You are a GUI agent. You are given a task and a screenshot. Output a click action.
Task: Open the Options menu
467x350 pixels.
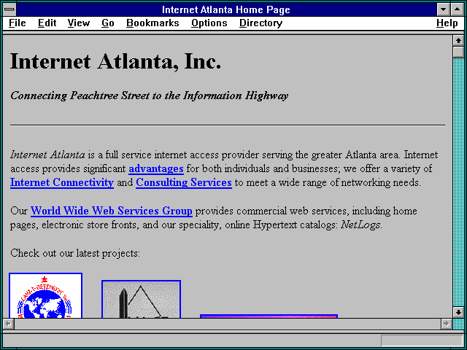(x=209, y=23)
